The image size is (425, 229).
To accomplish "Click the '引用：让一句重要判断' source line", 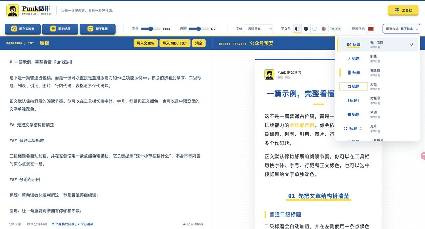I will pos(45,211).
